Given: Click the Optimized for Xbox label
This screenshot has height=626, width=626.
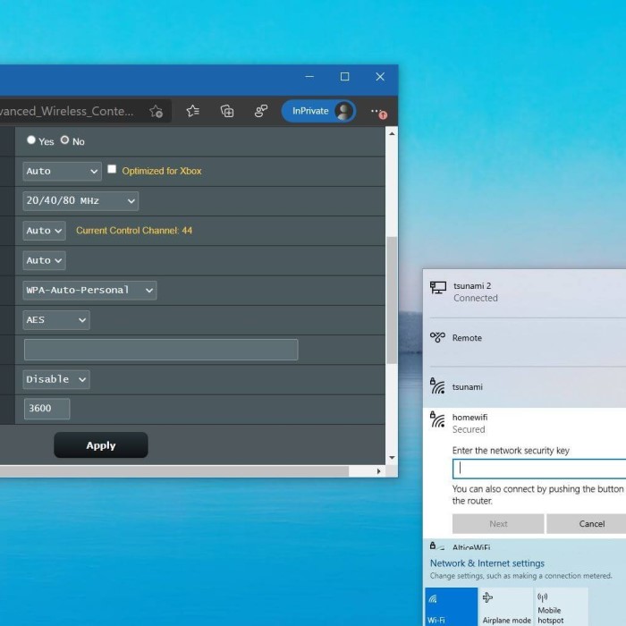Looking at the screenshot, I should [162, 171].
